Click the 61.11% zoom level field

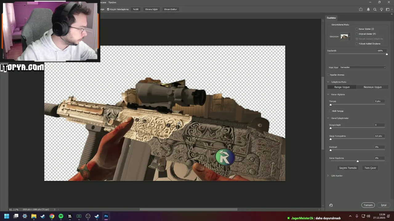point(14,210)
